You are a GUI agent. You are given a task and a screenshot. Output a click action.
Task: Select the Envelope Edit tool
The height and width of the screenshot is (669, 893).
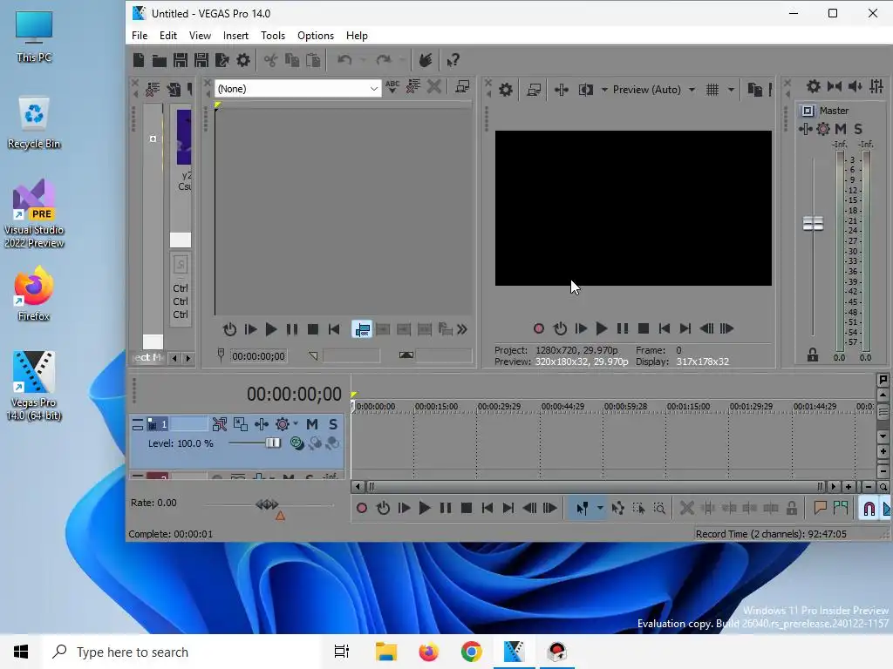(x=618, y=508)
